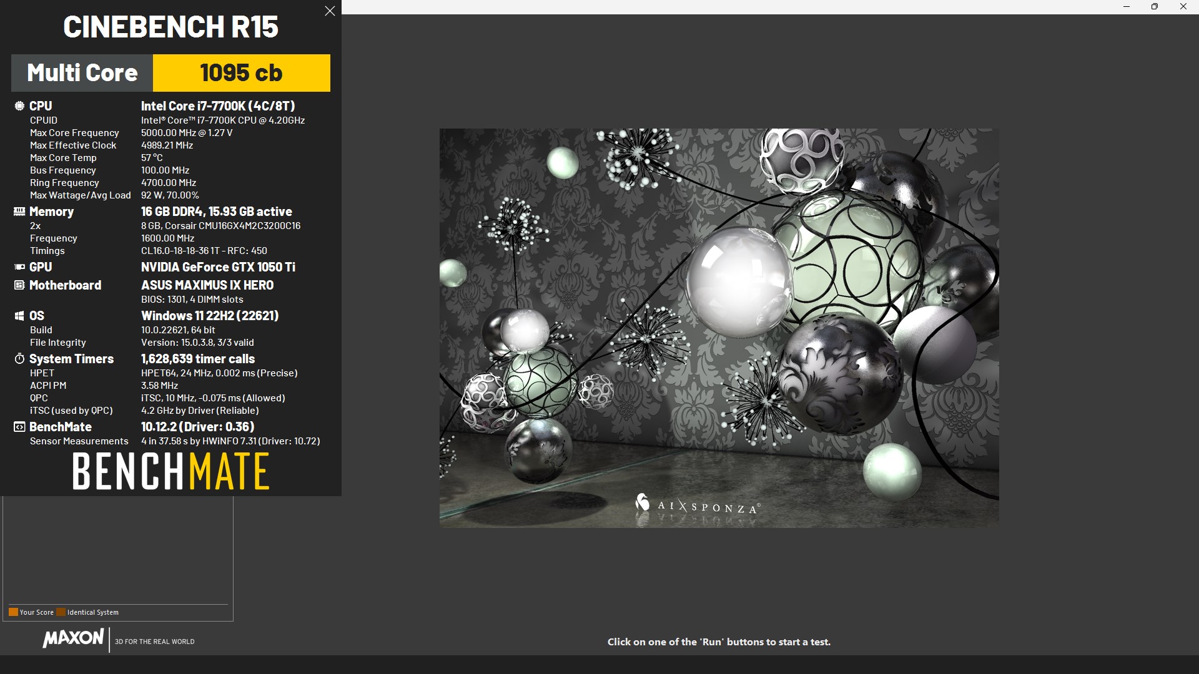Screen dimensions: 1199x674
Task: Click the memory frequency 1600.00 MHz value
Action: click(167, 238)
